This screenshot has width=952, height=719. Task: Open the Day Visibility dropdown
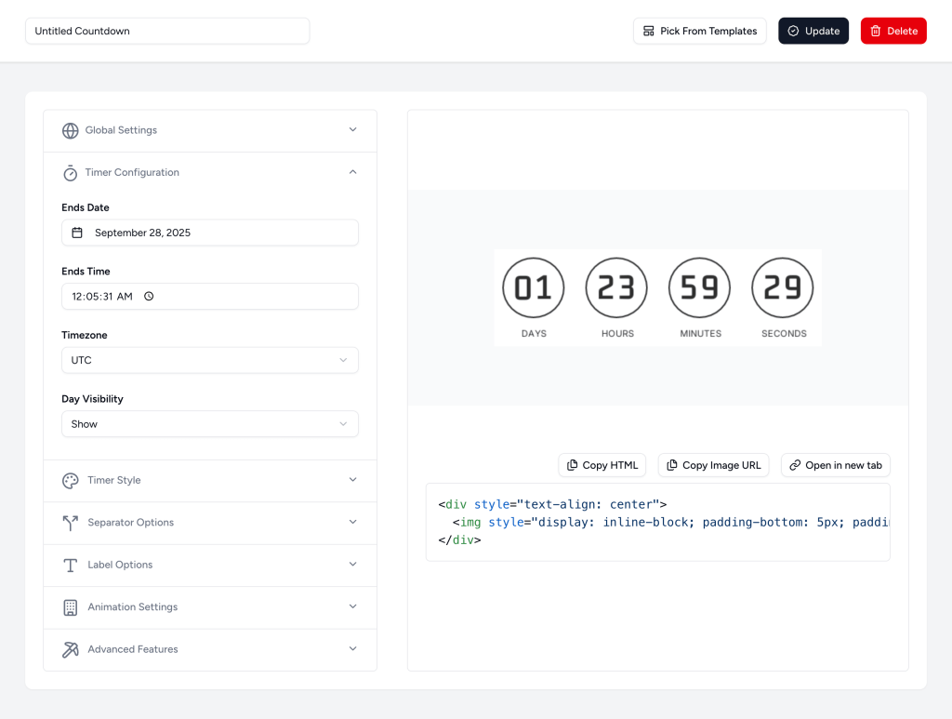click(x=209, y=424)
